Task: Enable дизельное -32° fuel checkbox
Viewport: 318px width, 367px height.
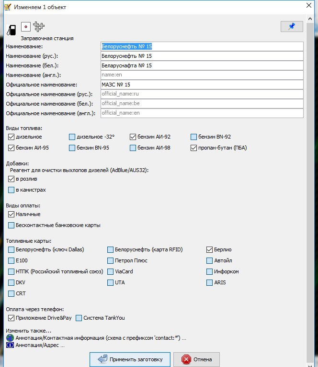Action: [72, 137]
